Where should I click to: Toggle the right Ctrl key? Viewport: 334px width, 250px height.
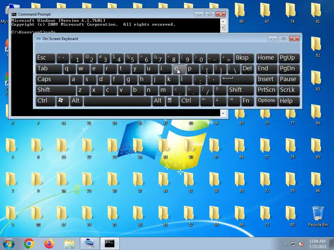(x=189, y=101)
